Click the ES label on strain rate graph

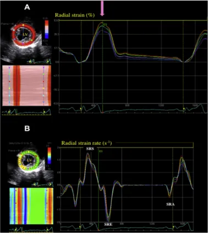tap(101, 151)
